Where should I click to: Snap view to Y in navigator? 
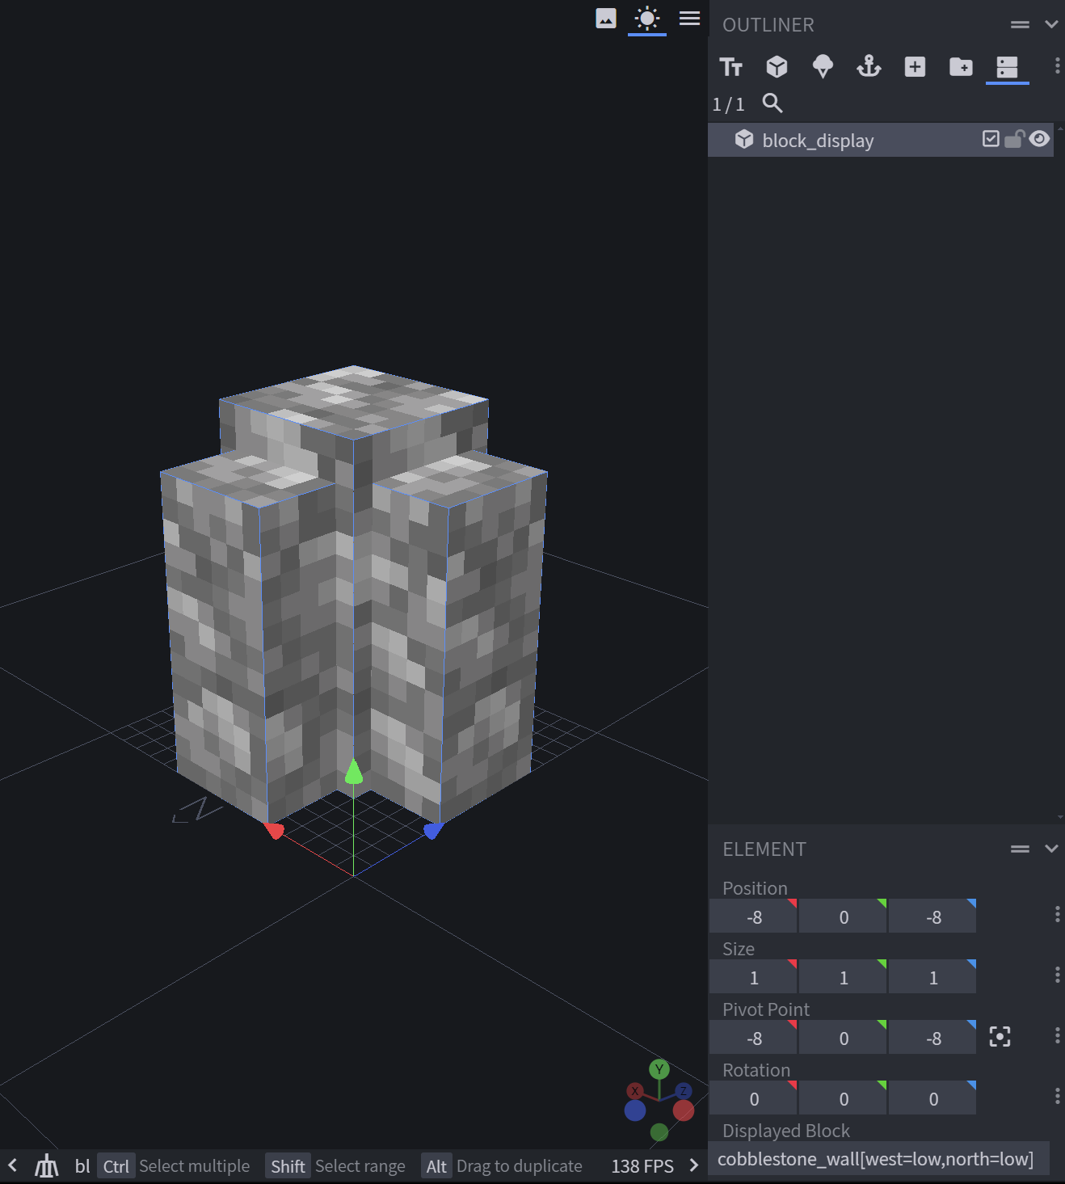point(659,1069)
